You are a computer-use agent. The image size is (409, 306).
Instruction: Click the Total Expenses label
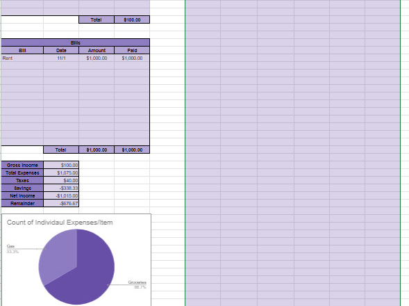click(22, 172)
